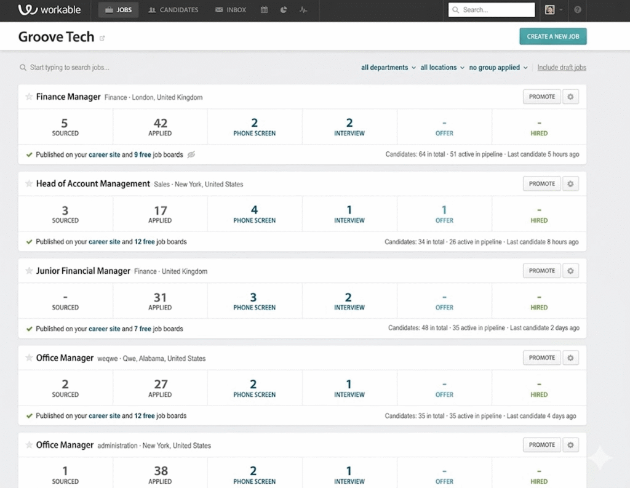Screen dimensions: 630x488
Task: Click Promote for Finance Manager
Action: coord(541,97)
